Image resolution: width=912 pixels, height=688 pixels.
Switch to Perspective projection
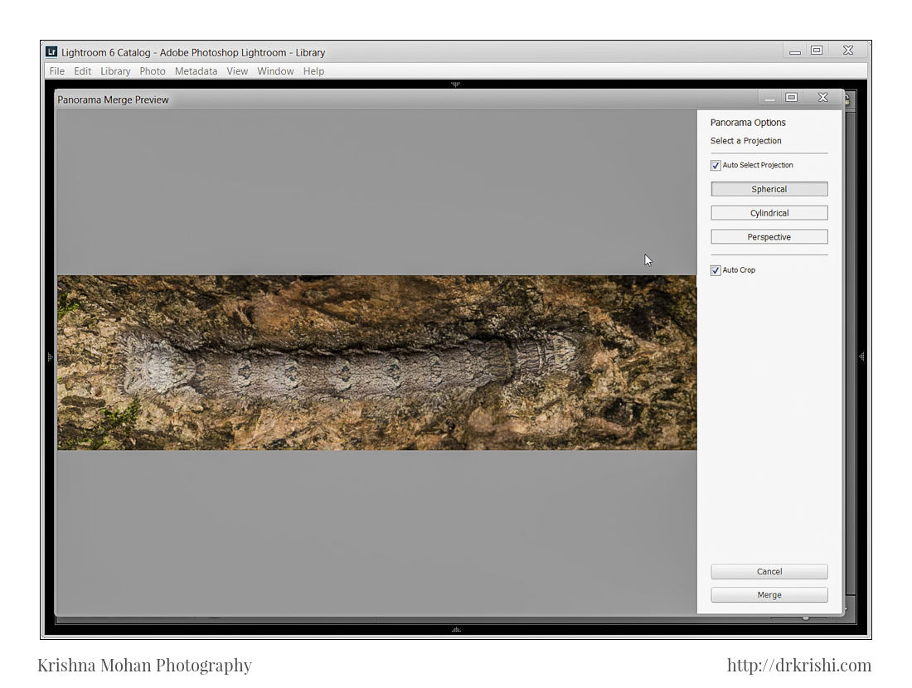click(x=769, y=237)
